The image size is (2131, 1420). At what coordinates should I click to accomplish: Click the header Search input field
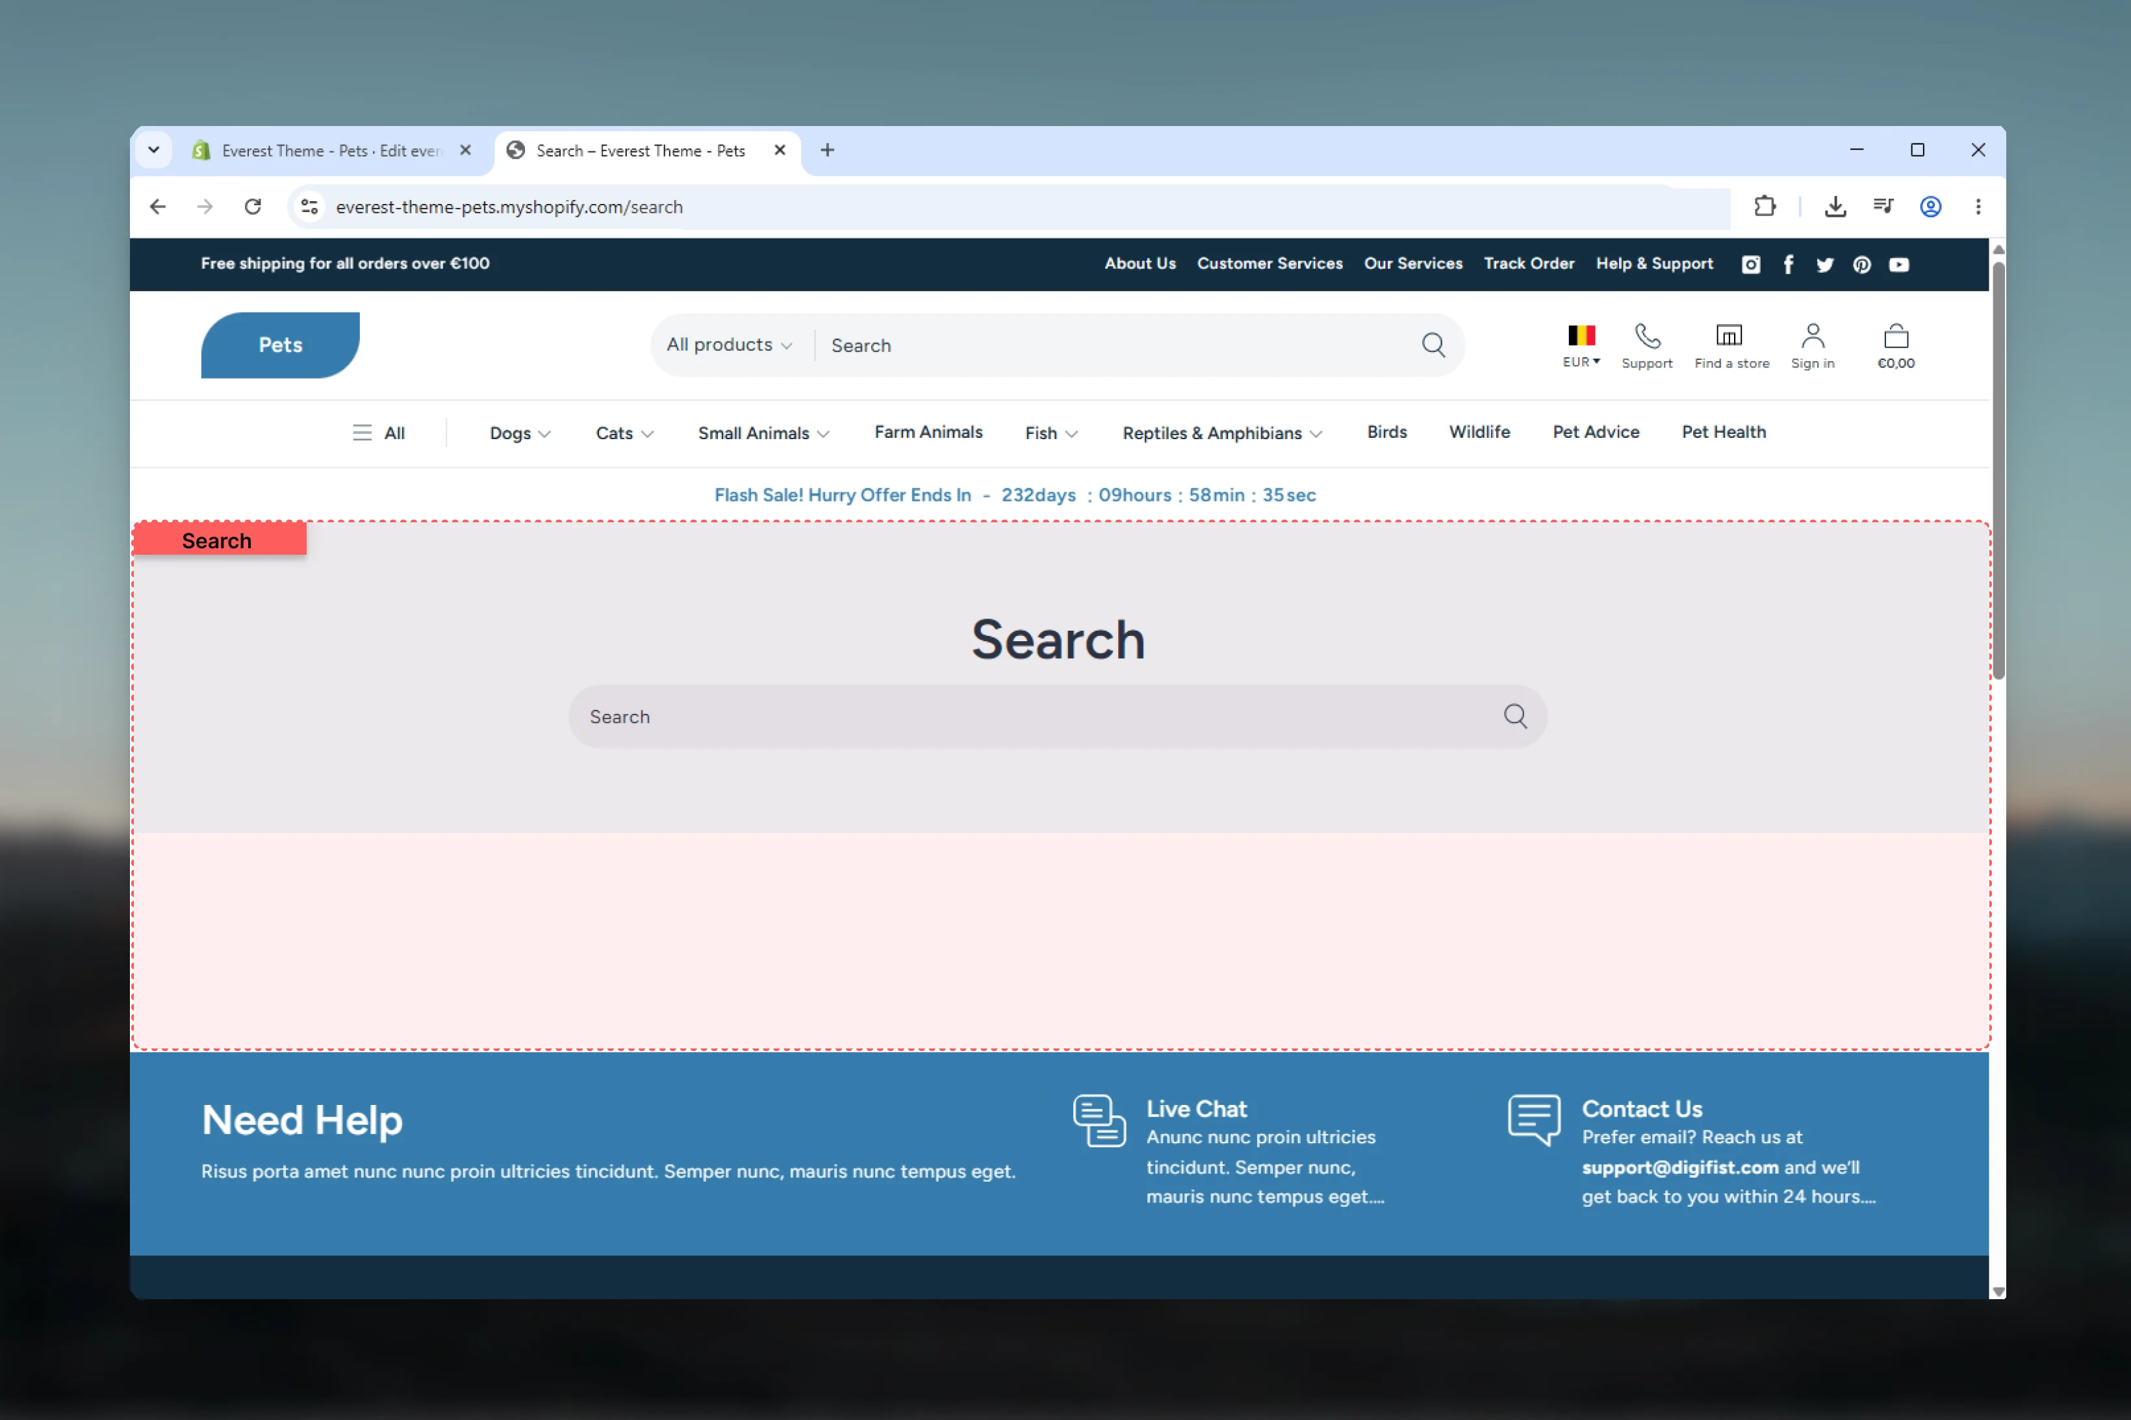pos(1114,345)
